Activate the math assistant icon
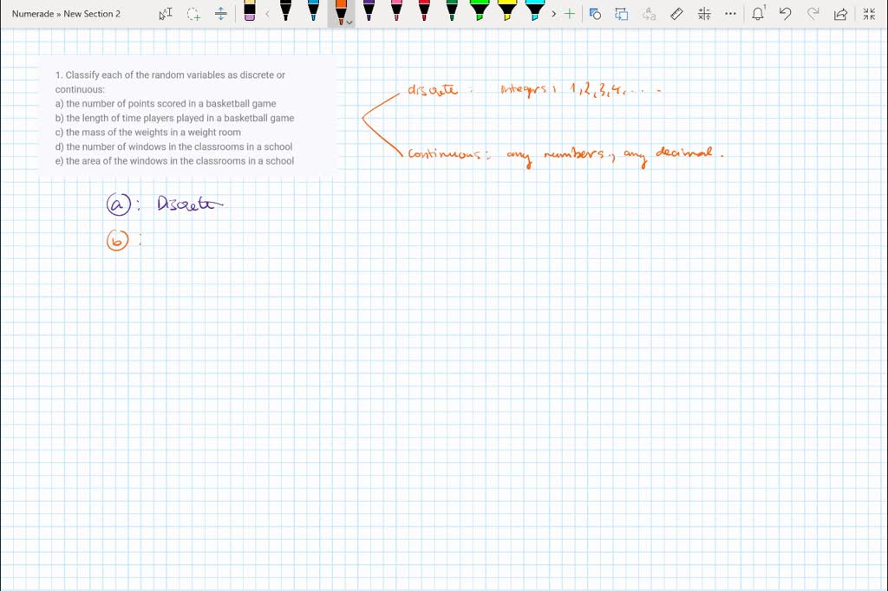The height and width of the screenshot is (591, 888). pos(704,13)
